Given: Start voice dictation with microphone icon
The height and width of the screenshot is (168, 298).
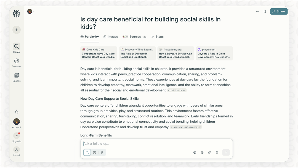Looking at the screenshot, I should [217, 152].
